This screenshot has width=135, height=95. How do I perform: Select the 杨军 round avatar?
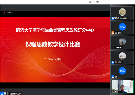pyautogui.click(x=122, y=71)
